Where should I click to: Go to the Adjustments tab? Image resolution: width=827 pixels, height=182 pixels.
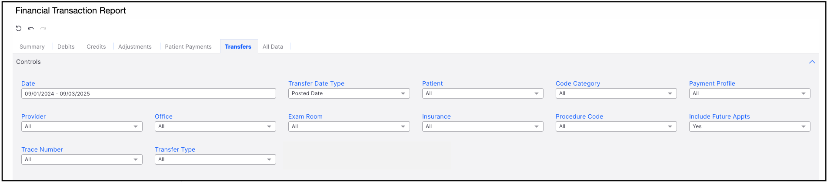(x=135, y=46)
